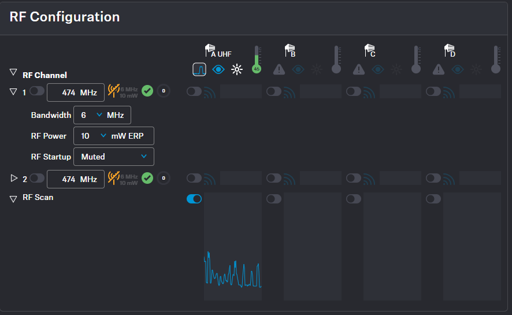512x315 pixels.
Task: Expand RF channel 2 settings
Action: pos(14,178)
